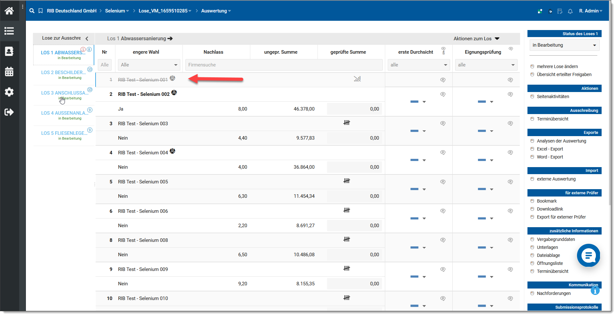Click pie chart icon beside Selenium 002

pyautogui.click(x=174, y=93)
